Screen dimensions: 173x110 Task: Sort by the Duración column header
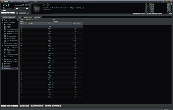[78, 24]
